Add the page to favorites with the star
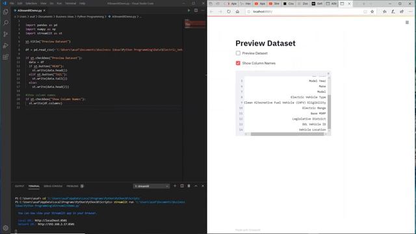This screenshot has height=234, width=416. point(372,12)
